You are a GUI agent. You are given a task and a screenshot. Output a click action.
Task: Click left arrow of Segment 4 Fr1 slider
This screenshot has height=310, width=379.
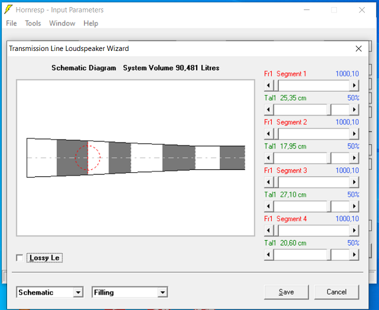coord(269,230)
